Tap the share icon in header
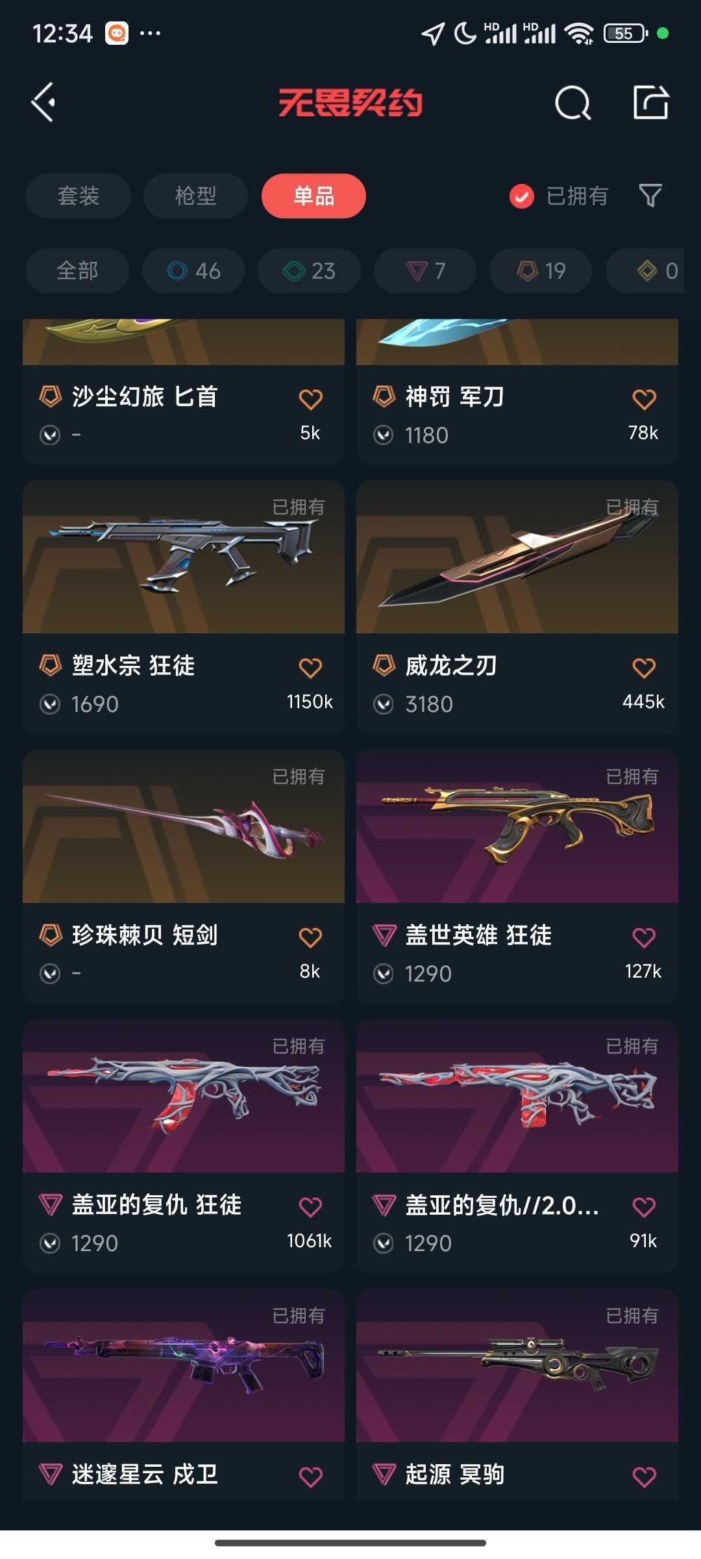 [x=651, y=102]
